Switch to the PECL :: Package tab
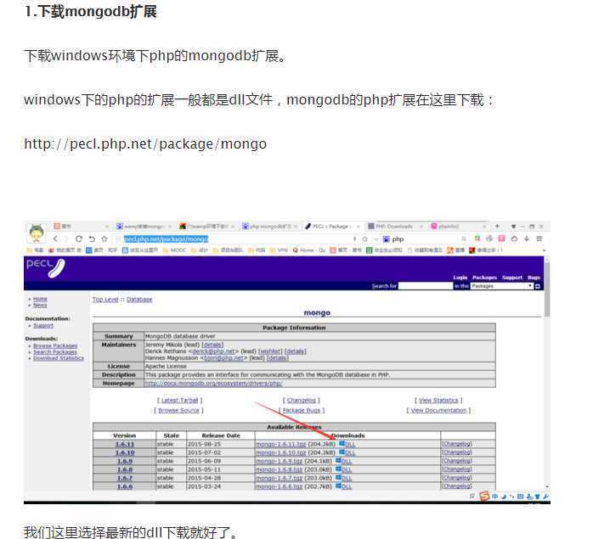Image resolution: width=593 pixels, height=539 pixels. tap(332, 226)
